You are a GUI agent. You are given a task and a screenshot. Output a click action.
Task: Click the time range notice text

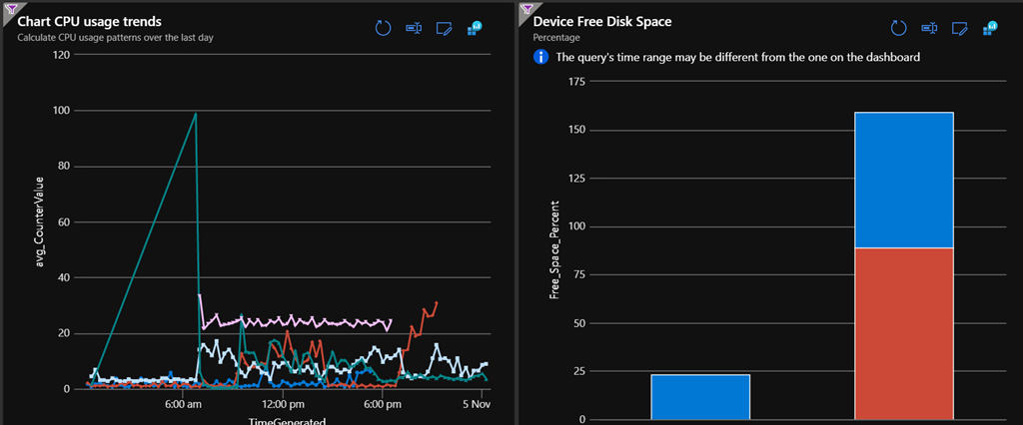click(x=737, y=57)
